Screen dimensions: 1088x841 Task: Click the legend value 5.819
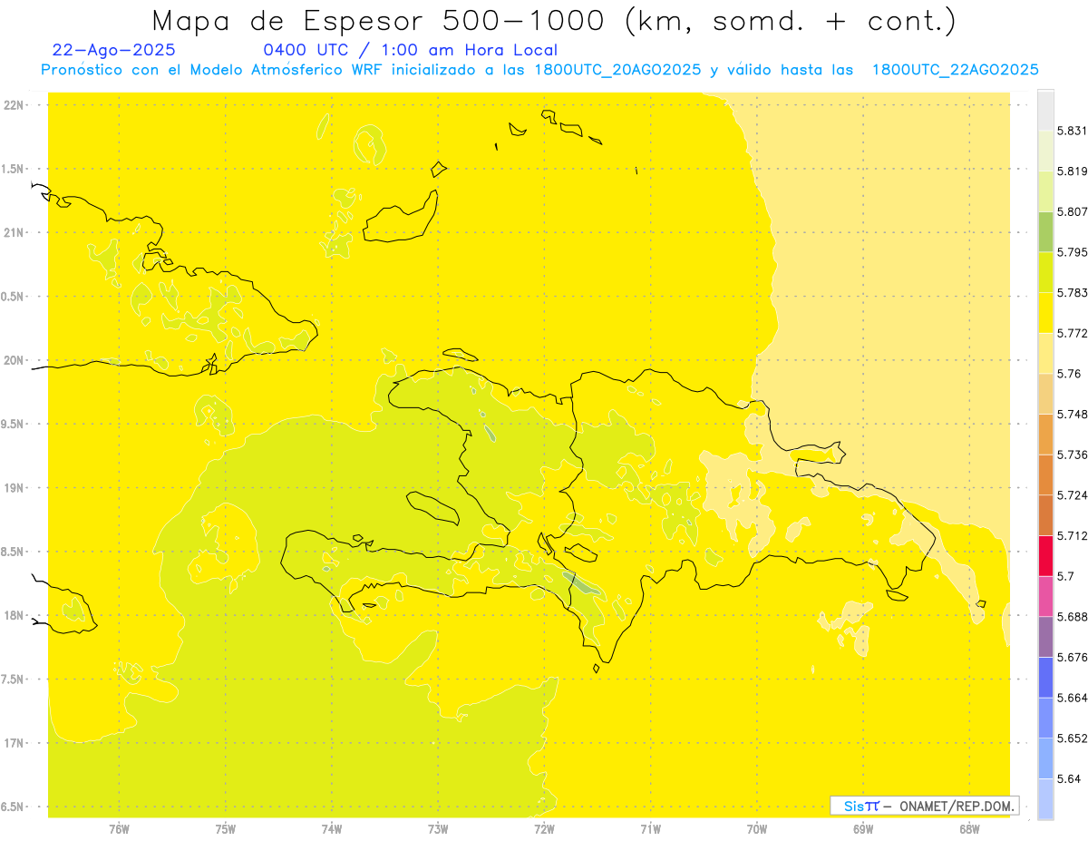click(1072, 171)
